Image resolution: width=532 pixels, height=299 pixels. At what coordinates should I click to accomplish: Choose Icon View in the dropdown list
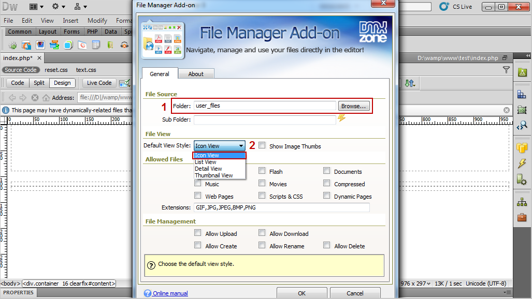point(219,155)
